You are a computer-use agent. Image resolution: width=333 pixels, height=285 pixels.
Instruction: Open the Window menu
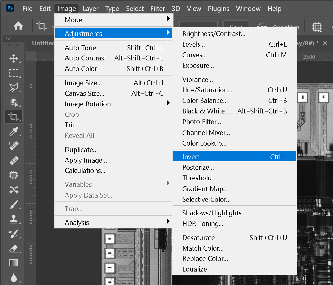(x=248, y=8)
